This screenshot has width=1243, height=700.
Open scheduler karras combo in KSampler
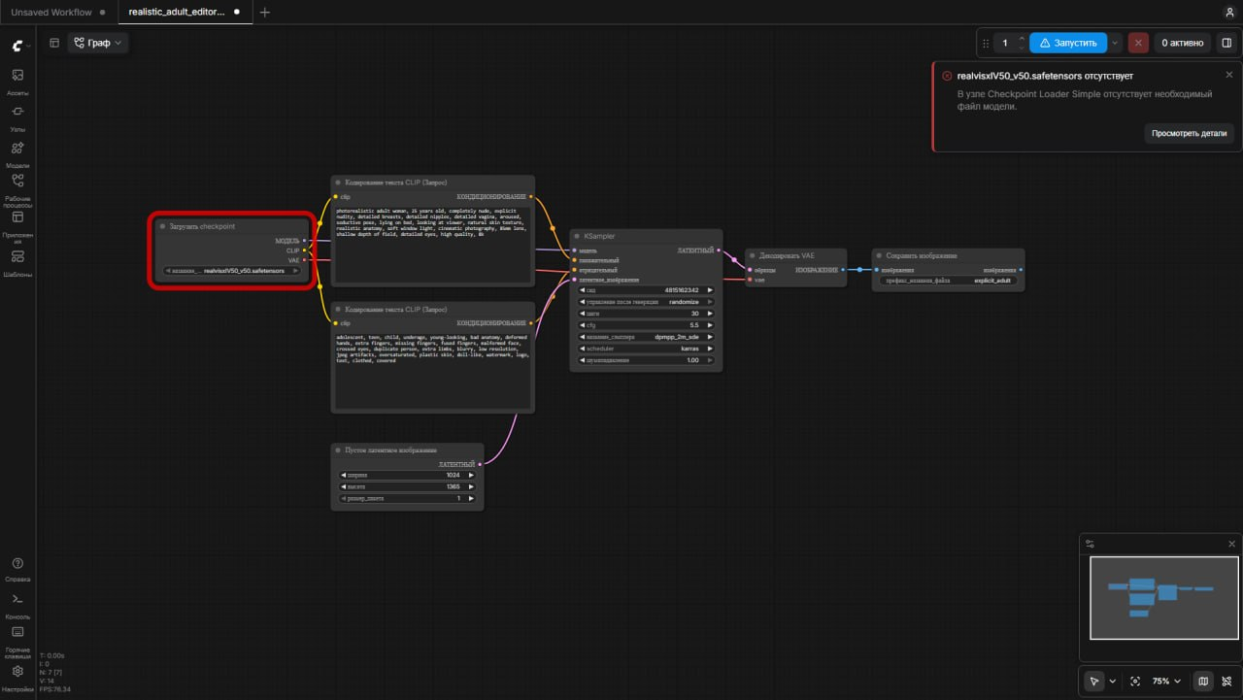point(646,349)
